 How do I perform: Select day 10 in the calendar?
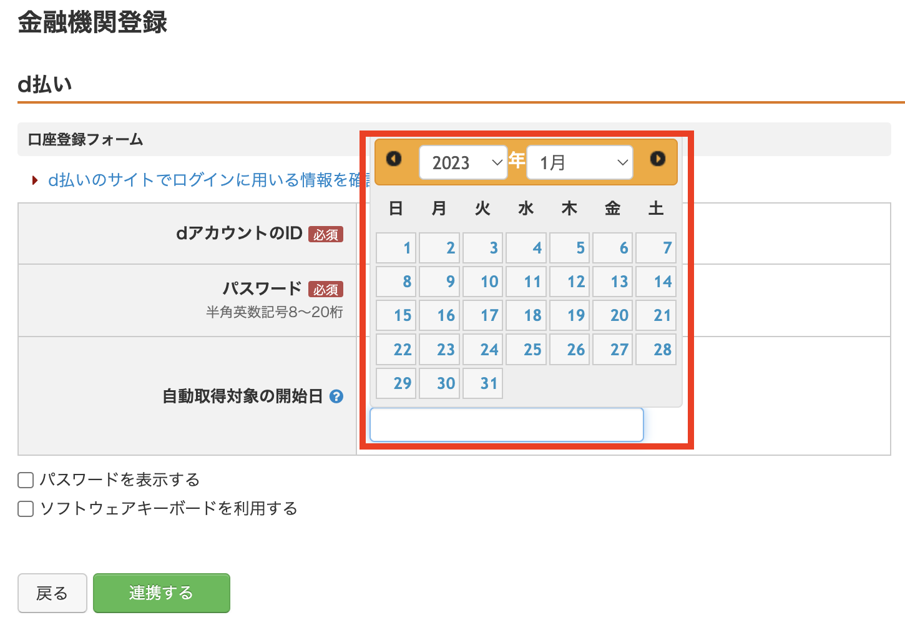point(483,282)
